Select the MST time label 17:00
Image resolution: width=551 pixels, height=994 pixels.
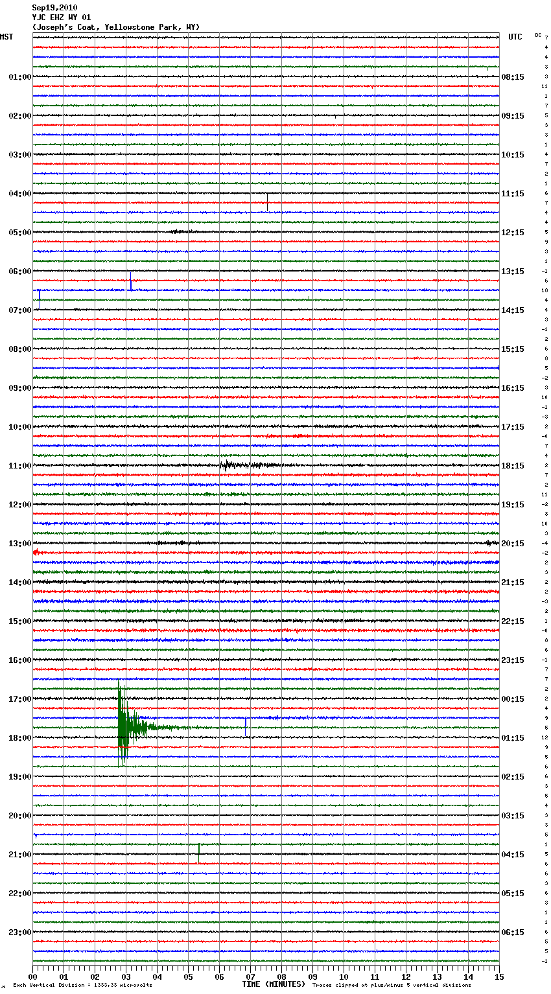(x=20, y=699)
